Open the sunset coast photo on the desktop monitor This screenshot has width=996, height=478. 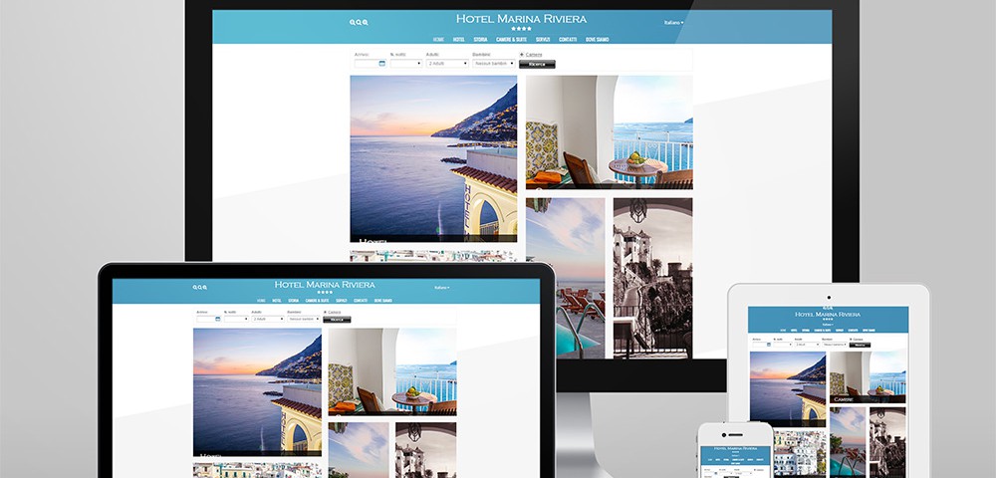click(x=433, y=158)
